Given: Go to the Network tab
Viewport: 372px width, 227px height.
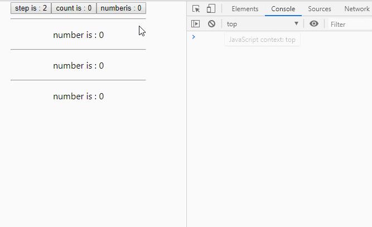Looking at the screenshot, I should coord(356,9).
